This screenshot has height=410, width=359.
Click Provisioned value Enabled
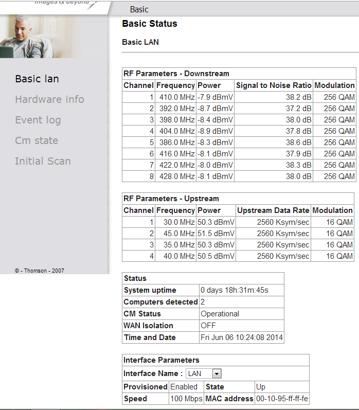point(184,387)
